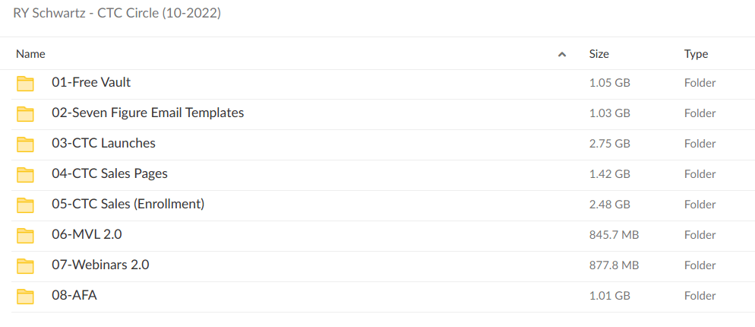Open 03-CTC Launches folder name

click(103, 143)
